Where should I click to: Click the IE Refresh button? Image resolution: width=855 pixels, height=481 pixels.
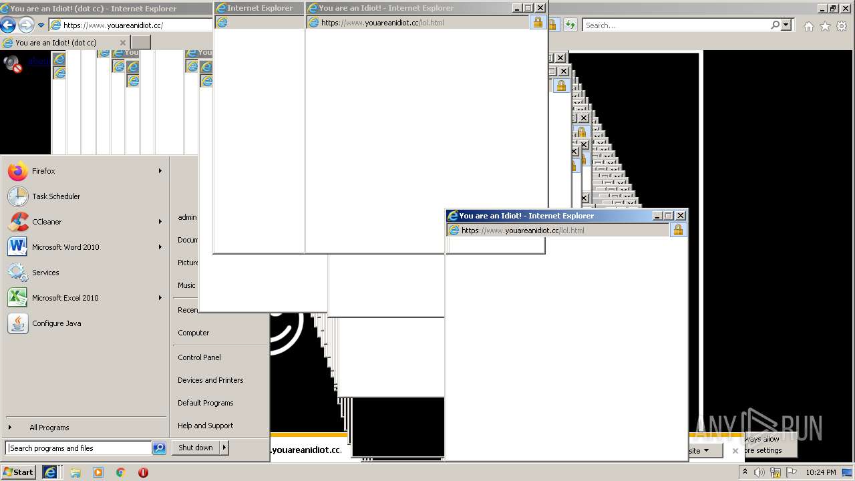570,25
